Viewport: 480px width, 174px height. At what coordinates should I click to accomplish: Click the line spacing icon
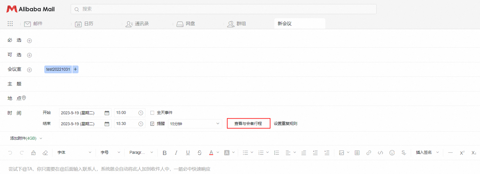[277, 153]
